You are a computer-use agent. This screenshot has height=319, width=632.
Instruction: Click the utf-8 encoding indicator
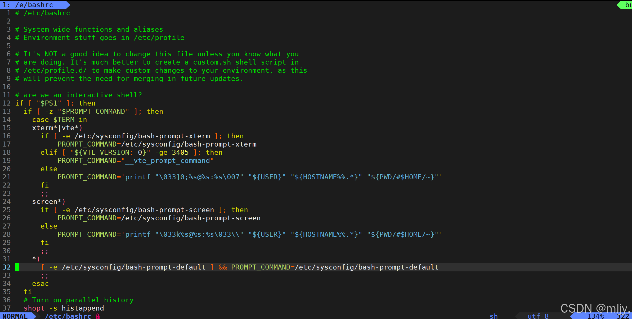[538, 316]
